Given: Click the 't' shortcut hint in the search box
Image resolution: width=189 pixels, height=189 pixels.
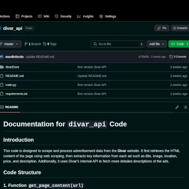Looking at the screenshot, I should click(x=141, y=44).
